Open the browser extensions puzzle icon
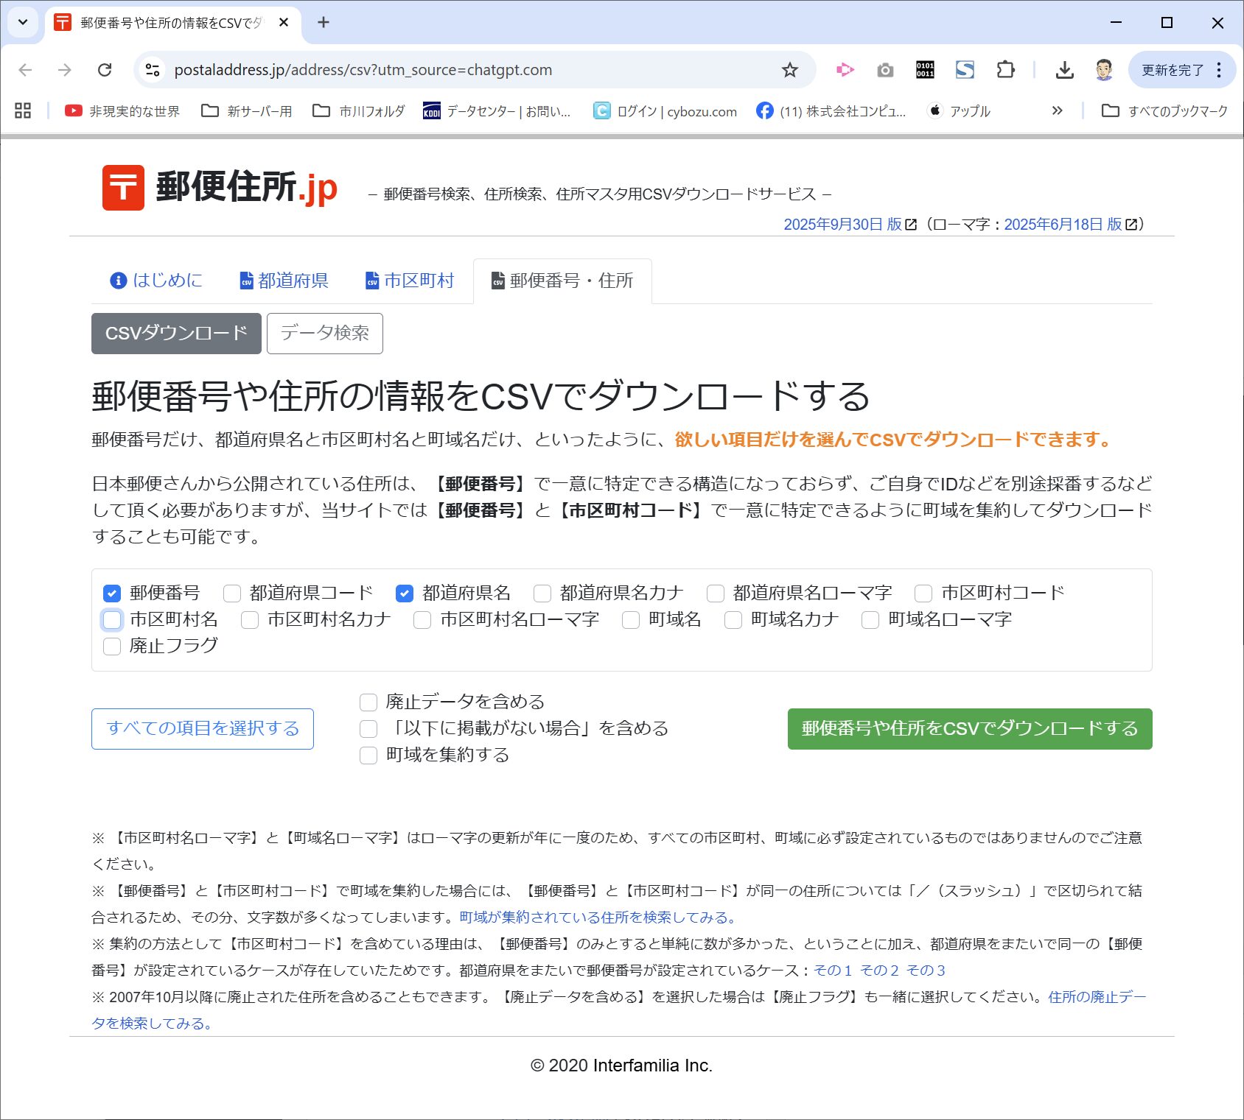 [x=1005, y=70]
